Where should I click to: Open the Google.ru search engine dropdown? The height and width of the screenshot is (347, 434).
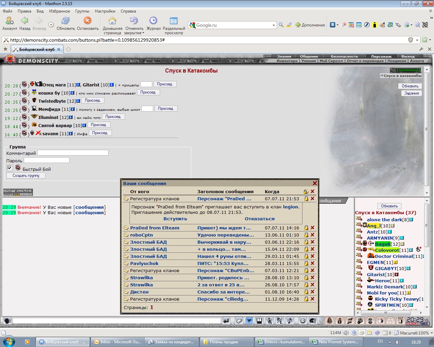274,25
